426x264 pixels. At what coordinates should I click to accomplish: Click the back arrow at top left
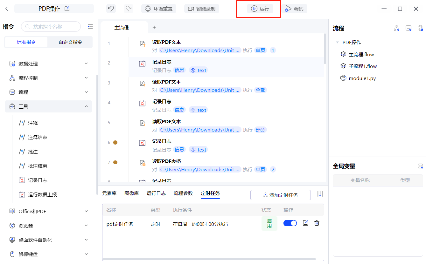coord(7,9)
